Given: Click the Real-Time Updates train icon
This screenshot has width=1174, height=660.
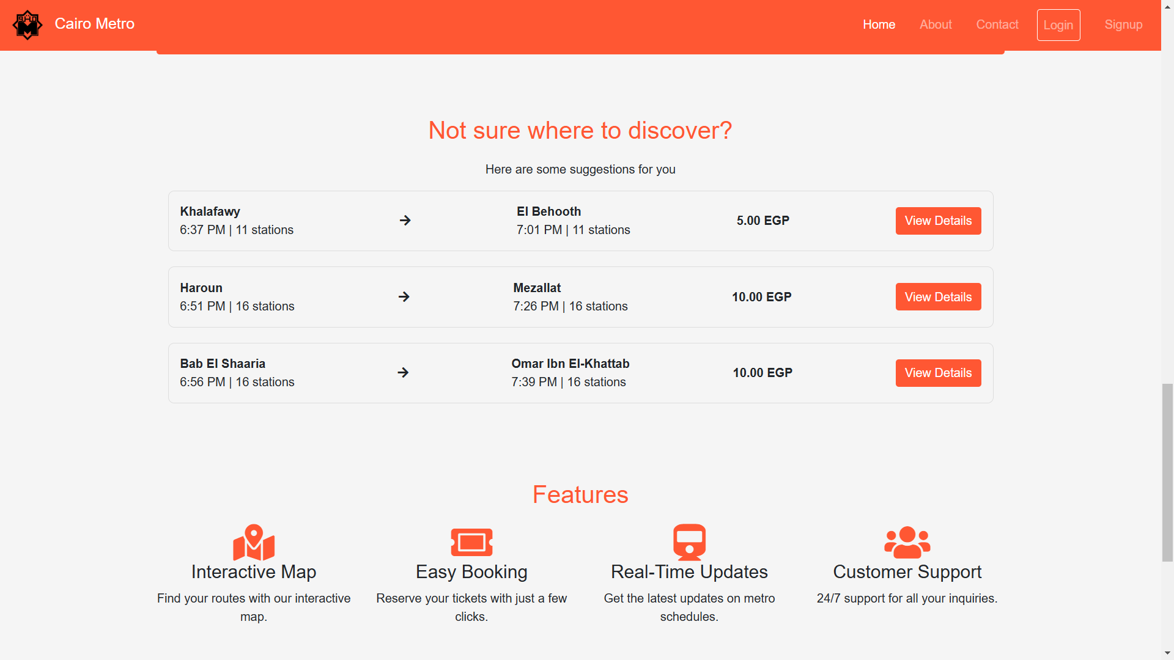Looking at the screenshot, I should coord(689,542).
